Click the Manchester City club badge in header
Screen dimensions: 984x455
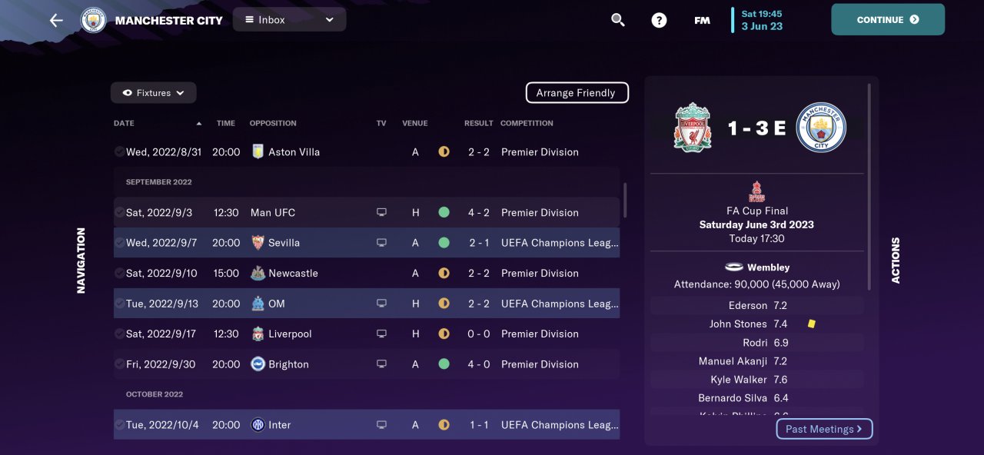click(x=94, y=20)
